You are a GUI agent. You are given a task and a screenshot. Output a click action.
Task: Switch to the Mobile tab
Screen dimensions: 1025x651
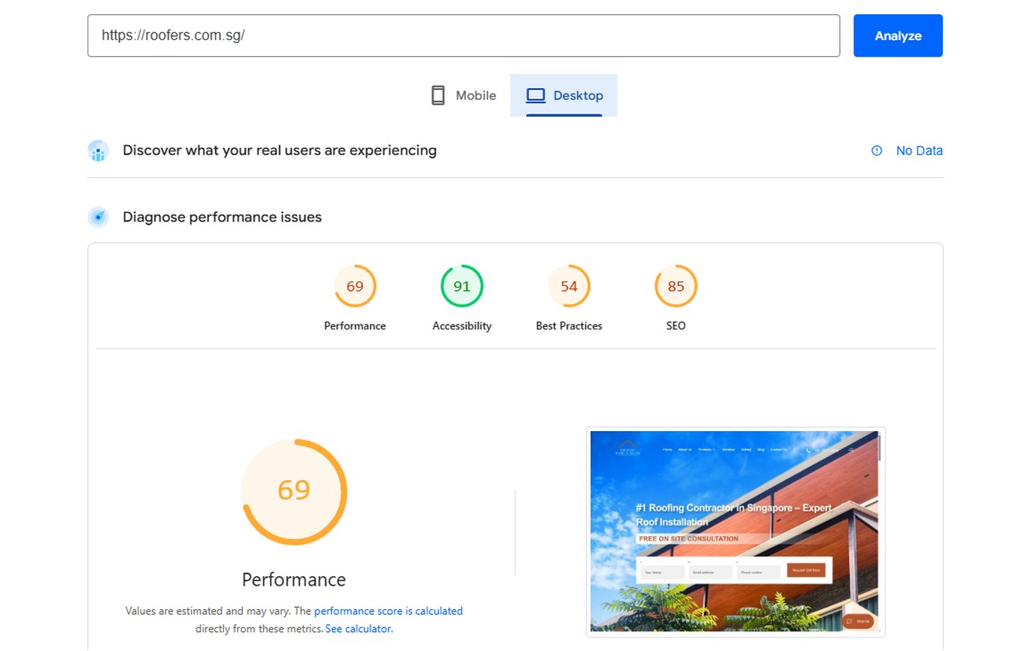pyautogui.click(x=463, y=95)
